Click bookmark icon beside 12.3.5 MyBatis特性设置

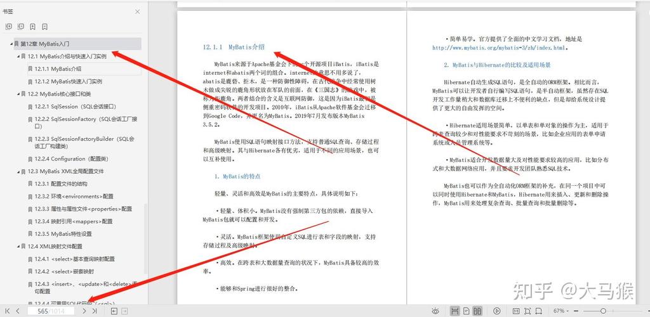[x=30, y=234]
